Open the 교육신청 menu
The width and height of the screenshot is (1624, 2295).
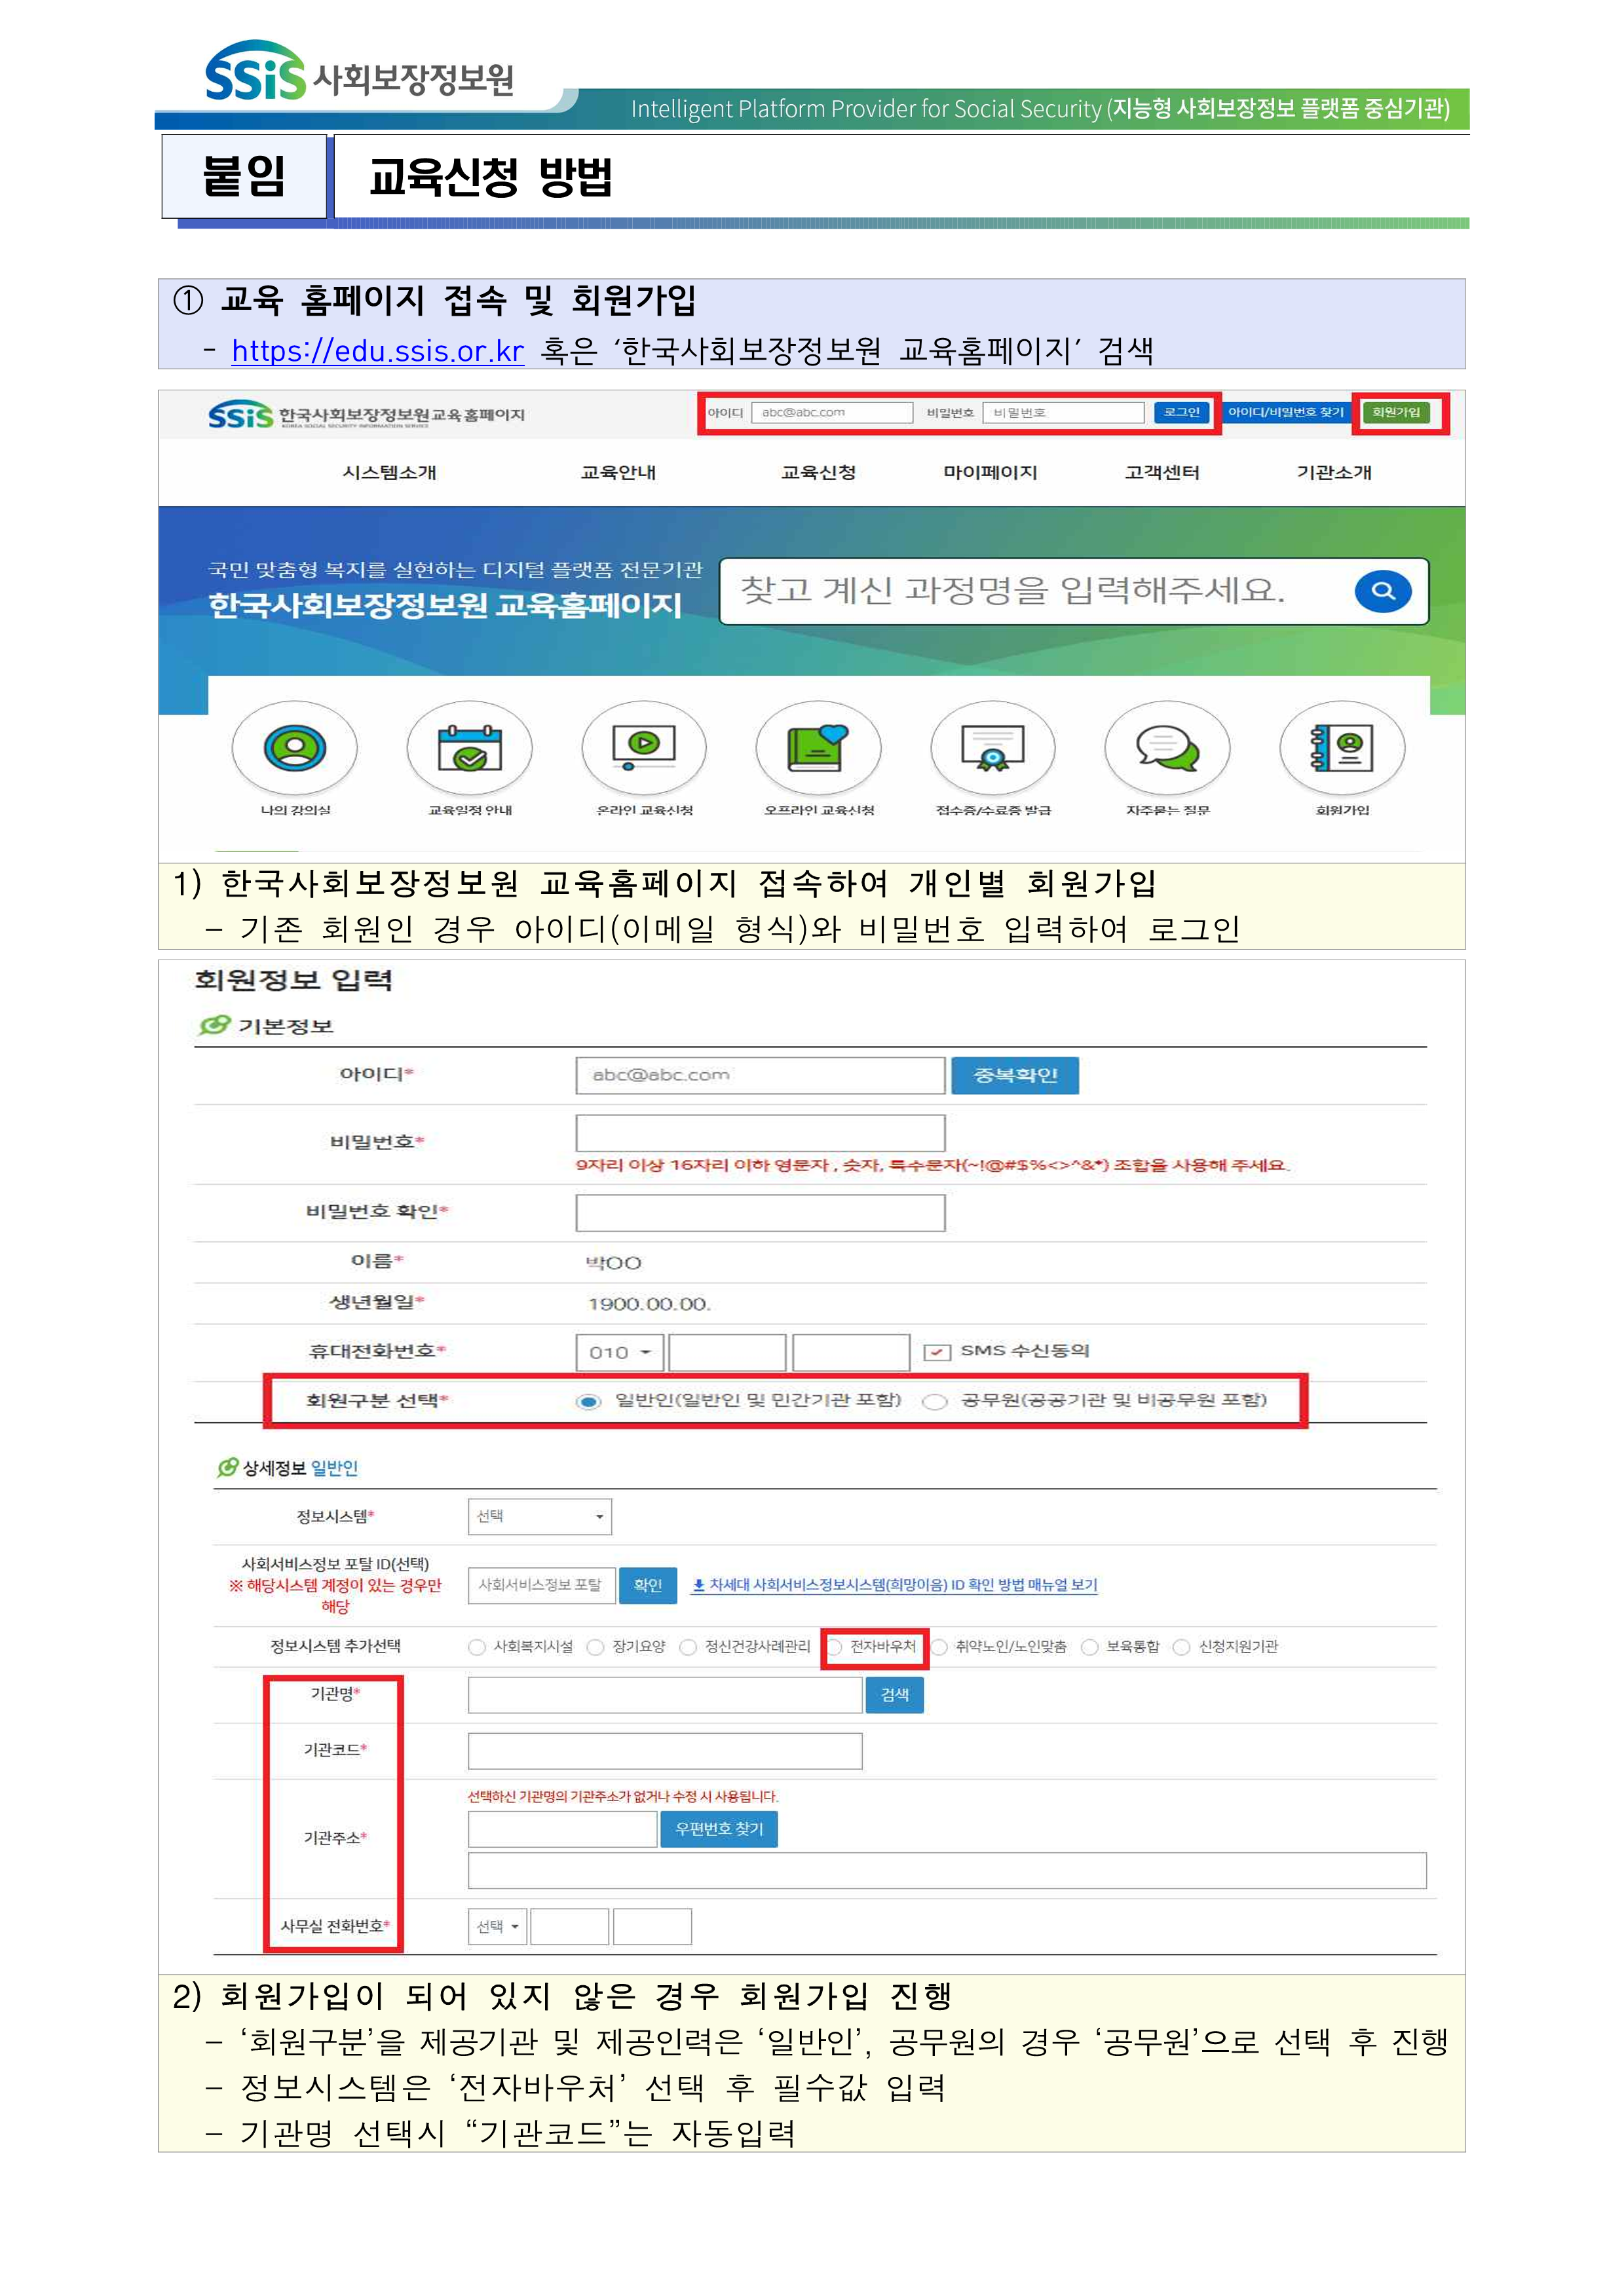click(x=818, y=472)
